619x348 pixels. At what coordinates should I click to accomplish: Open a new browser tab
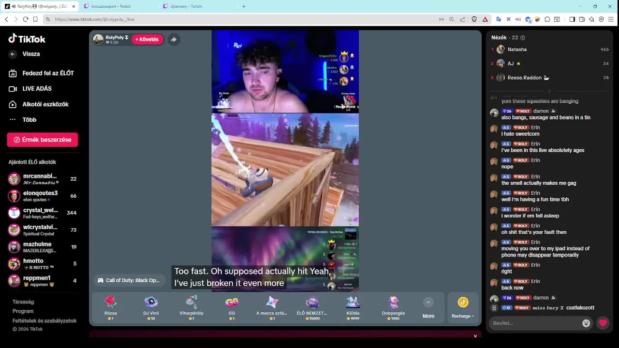click(x=244, y=6)
